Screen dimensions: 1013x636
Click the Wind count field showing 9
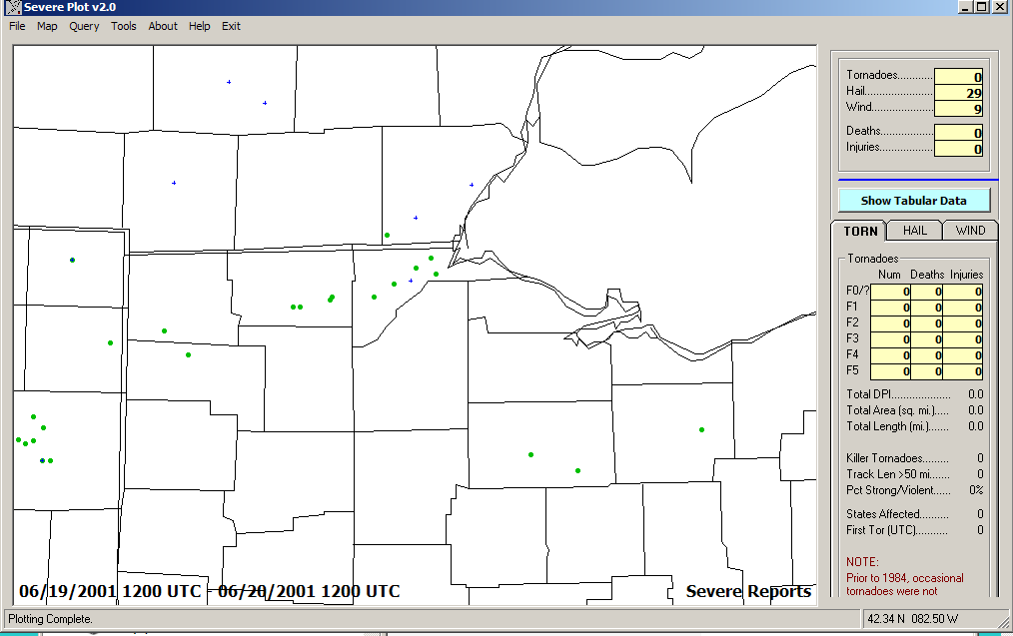(x=958, y=109)
